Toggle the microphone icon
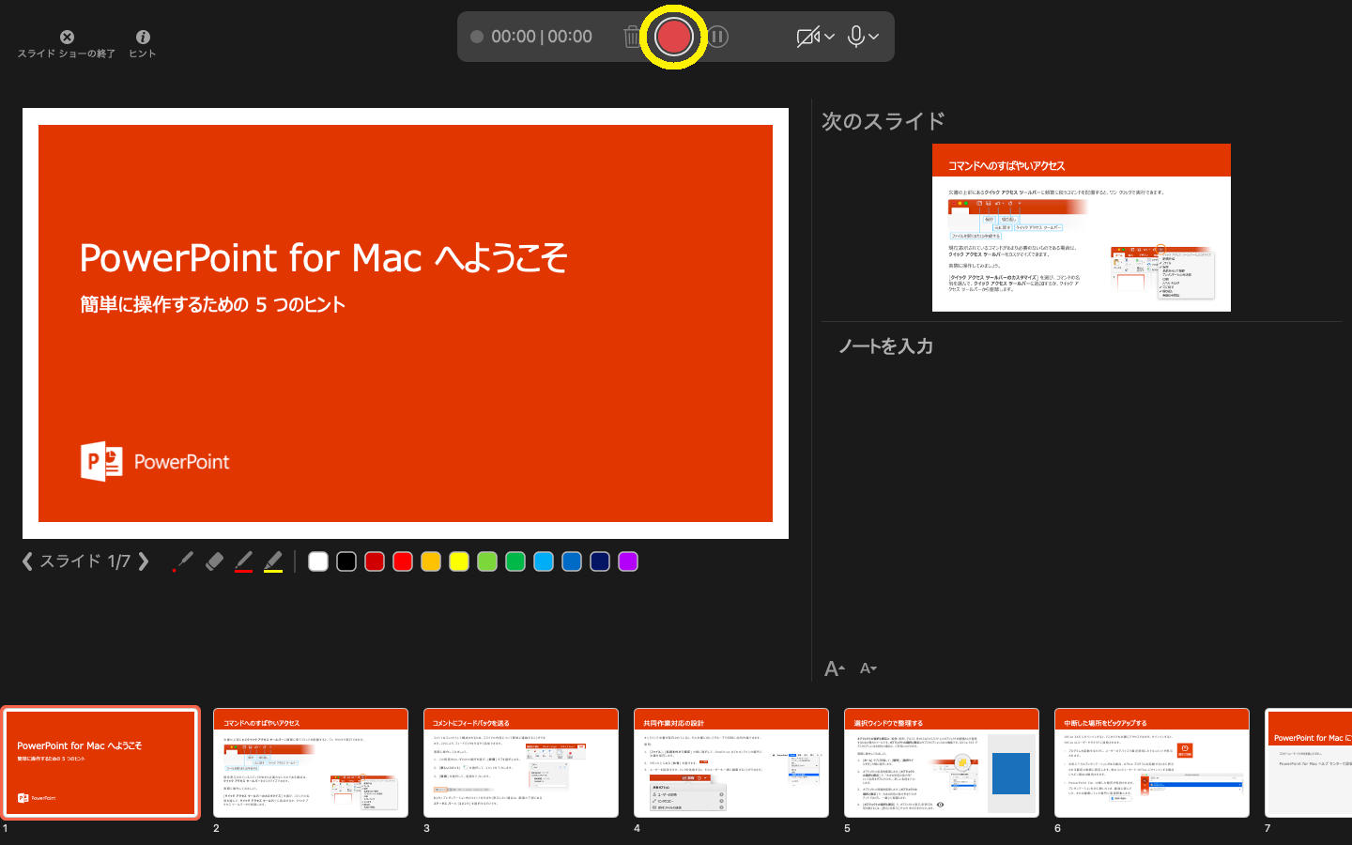Image resolution: width=1352 pixels, height=845 pixels. [x=855, y=37]
